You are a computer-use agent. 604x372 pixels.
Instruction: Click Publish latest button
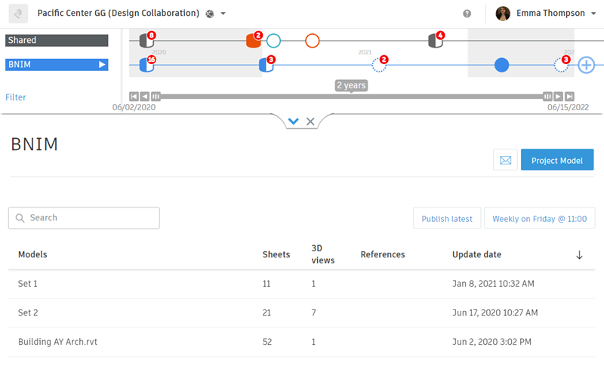point(447,219)
